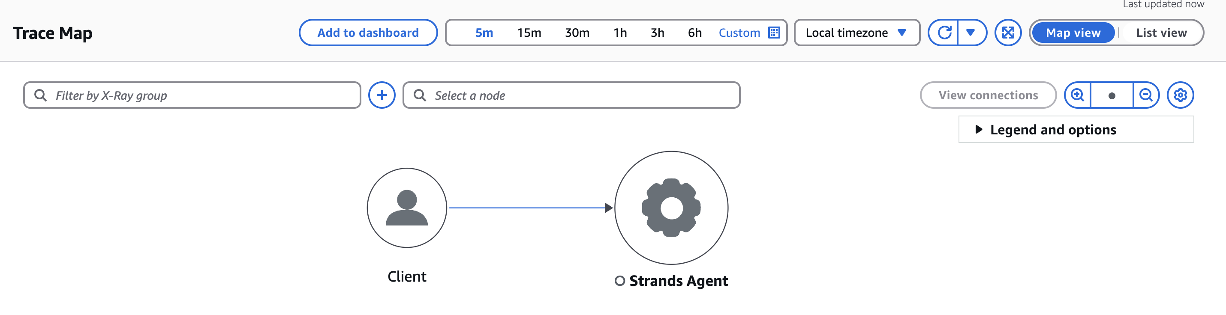Click the Add to dashboard button
Screen dimensions: 1226x315
pos(368,32)
